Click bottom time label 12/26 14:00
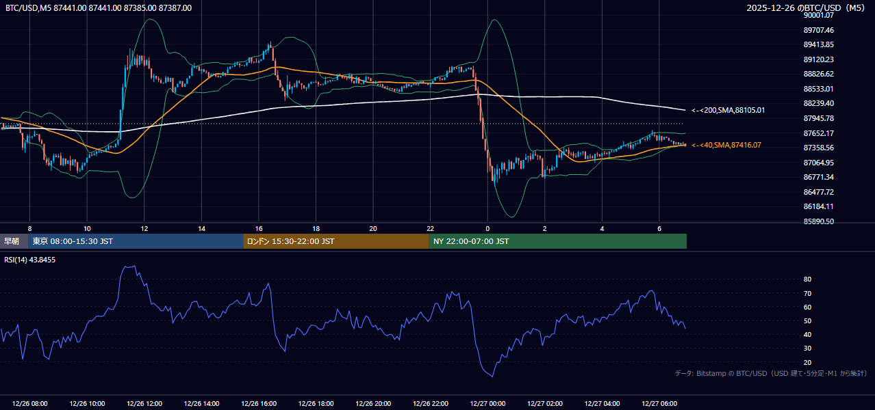This screenshot has height=410, width=875. [202, 404]
